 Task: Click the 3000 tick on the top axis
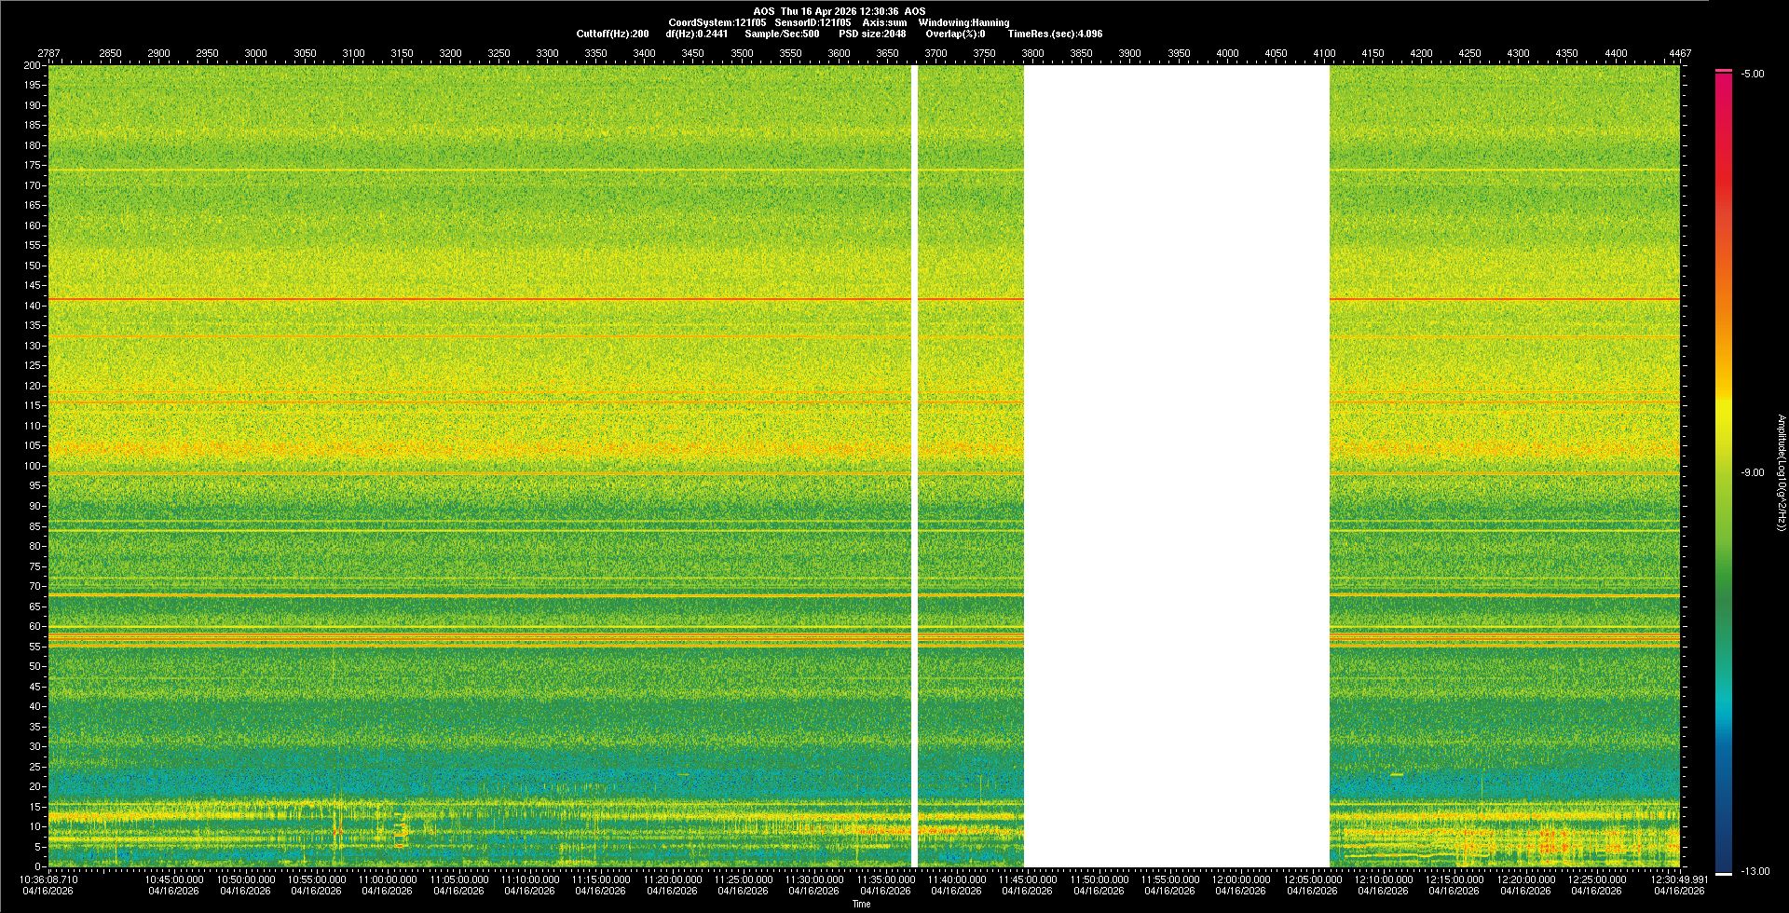(x=255, y=53)
